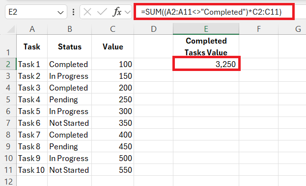Click the 'Value' header cell
Screen dimensions: 306x186
(112, 46)
